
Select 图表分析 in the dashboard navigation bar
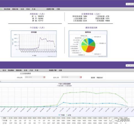coord(15,9)
